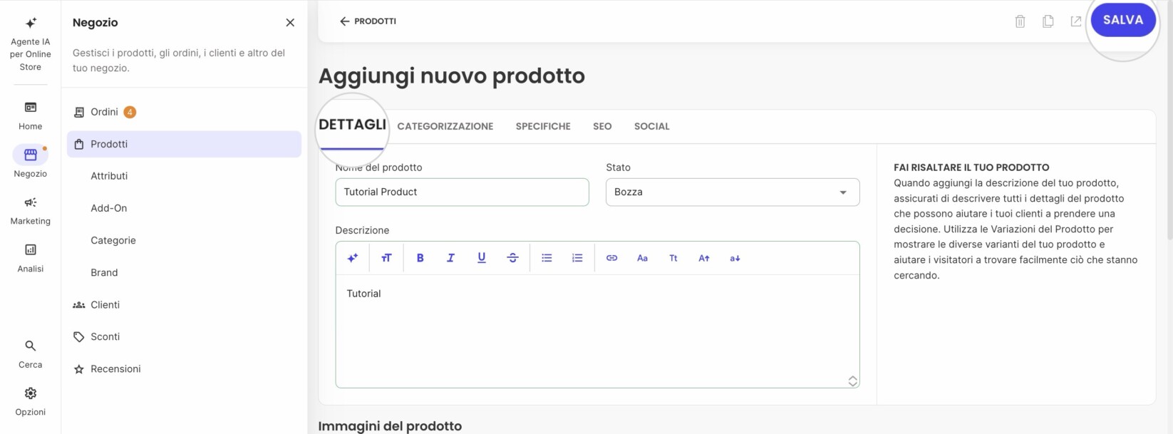1173x434 pixels.
Task: Open the text size formatting tool
Action: 386,258
